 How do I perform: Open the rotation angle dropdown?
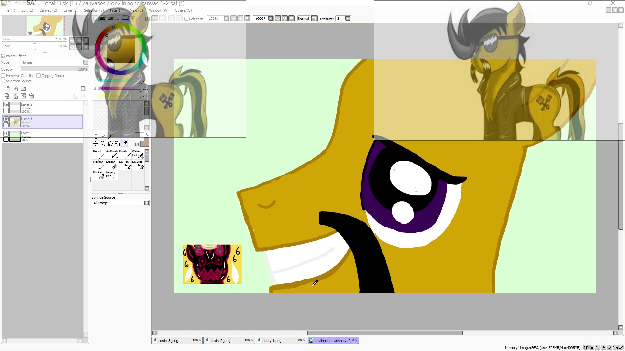[271, 19]
